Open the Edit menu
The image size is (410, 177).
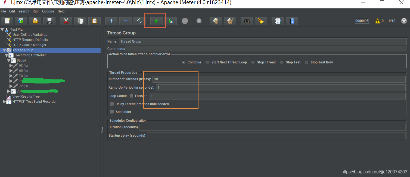12,11
